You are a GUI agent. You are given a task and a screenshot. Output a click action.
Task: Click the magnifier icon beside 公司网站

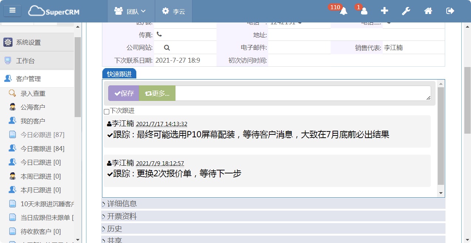coord(167,47)
